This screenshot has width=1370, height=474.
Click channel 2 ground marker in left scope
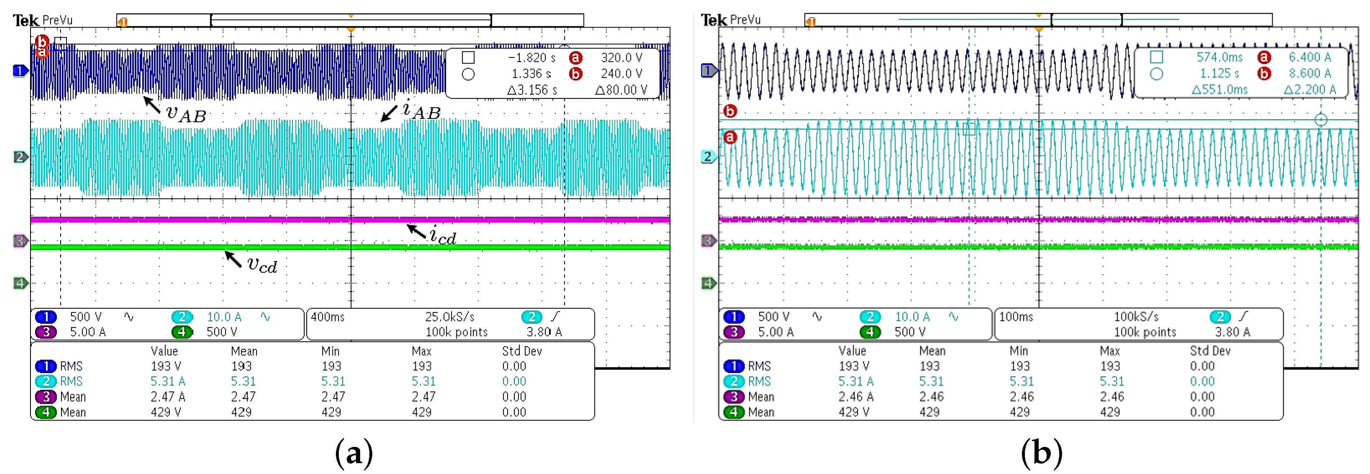(x=20, y=157)
